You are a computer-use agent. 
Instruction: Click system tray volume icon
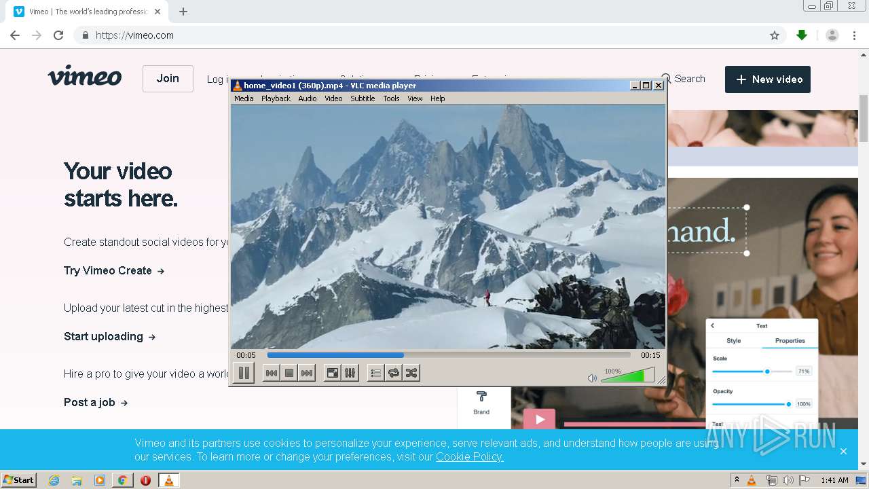(x=788, y=480)
